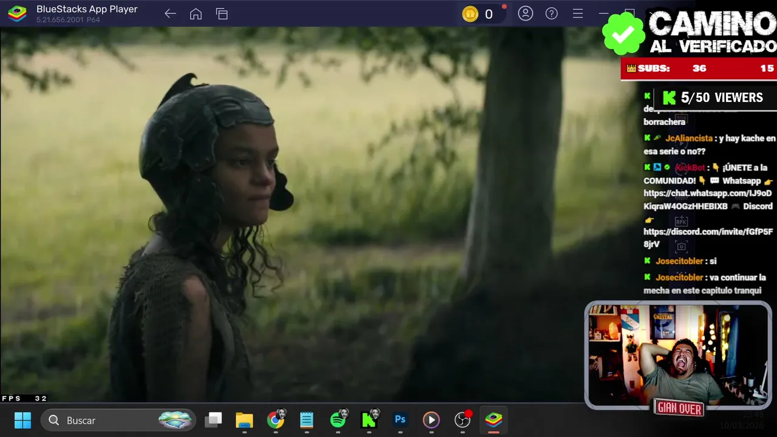Click the "va continuar la mecha" chat message
Image resolution: width=777 pixels, height=437 pixels.
point(704,284)
